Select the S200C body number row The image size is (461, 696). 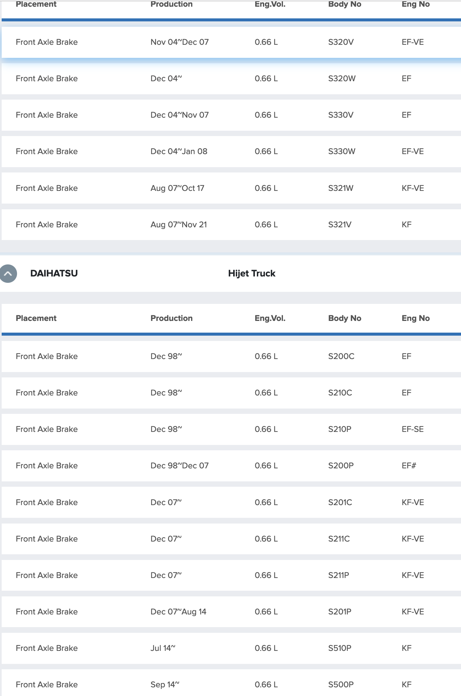[x=231, y=356]
